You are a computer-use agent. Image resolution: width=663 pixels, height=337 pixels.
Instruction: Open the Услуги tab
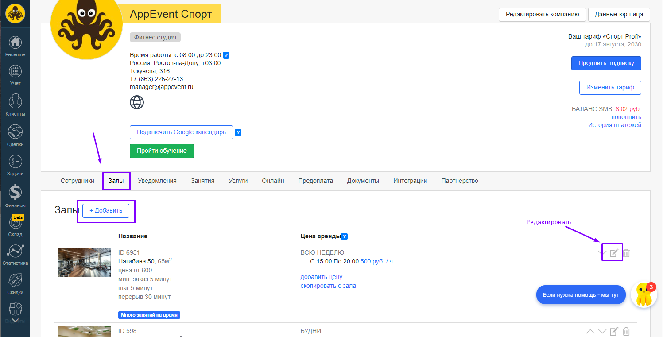pos(238,181)
